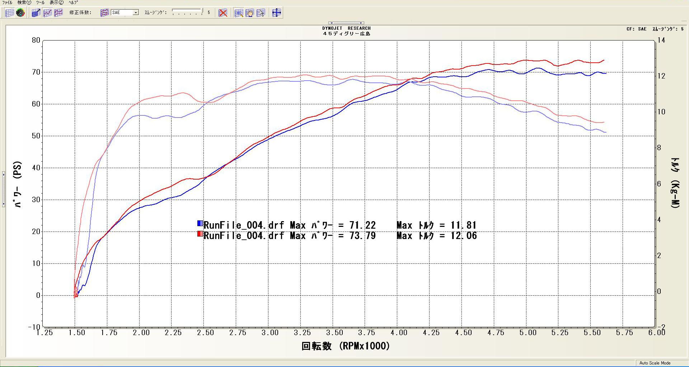
Task: Open the gauge dial view icon
Action: pyautogui.click(x=20, y=13)
